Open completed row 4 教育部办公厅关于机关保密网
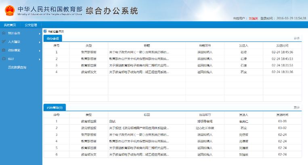 tap(139, 141)
